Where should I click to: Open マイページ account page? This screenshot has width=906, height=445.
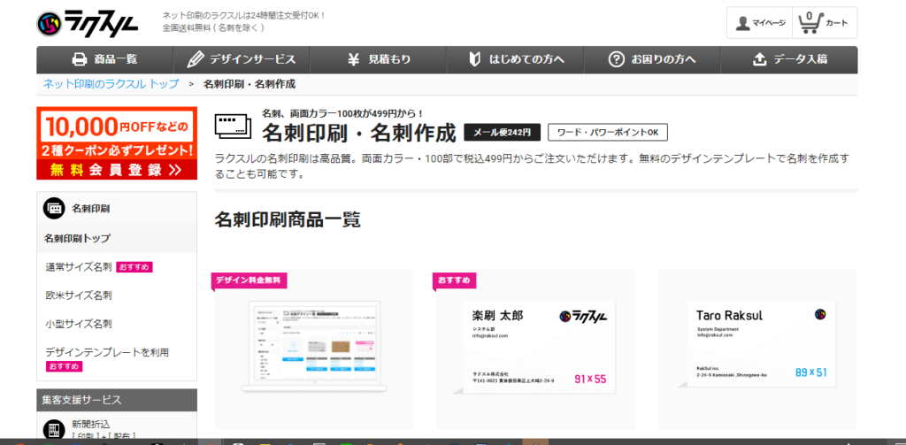click(x=759, y=23)
